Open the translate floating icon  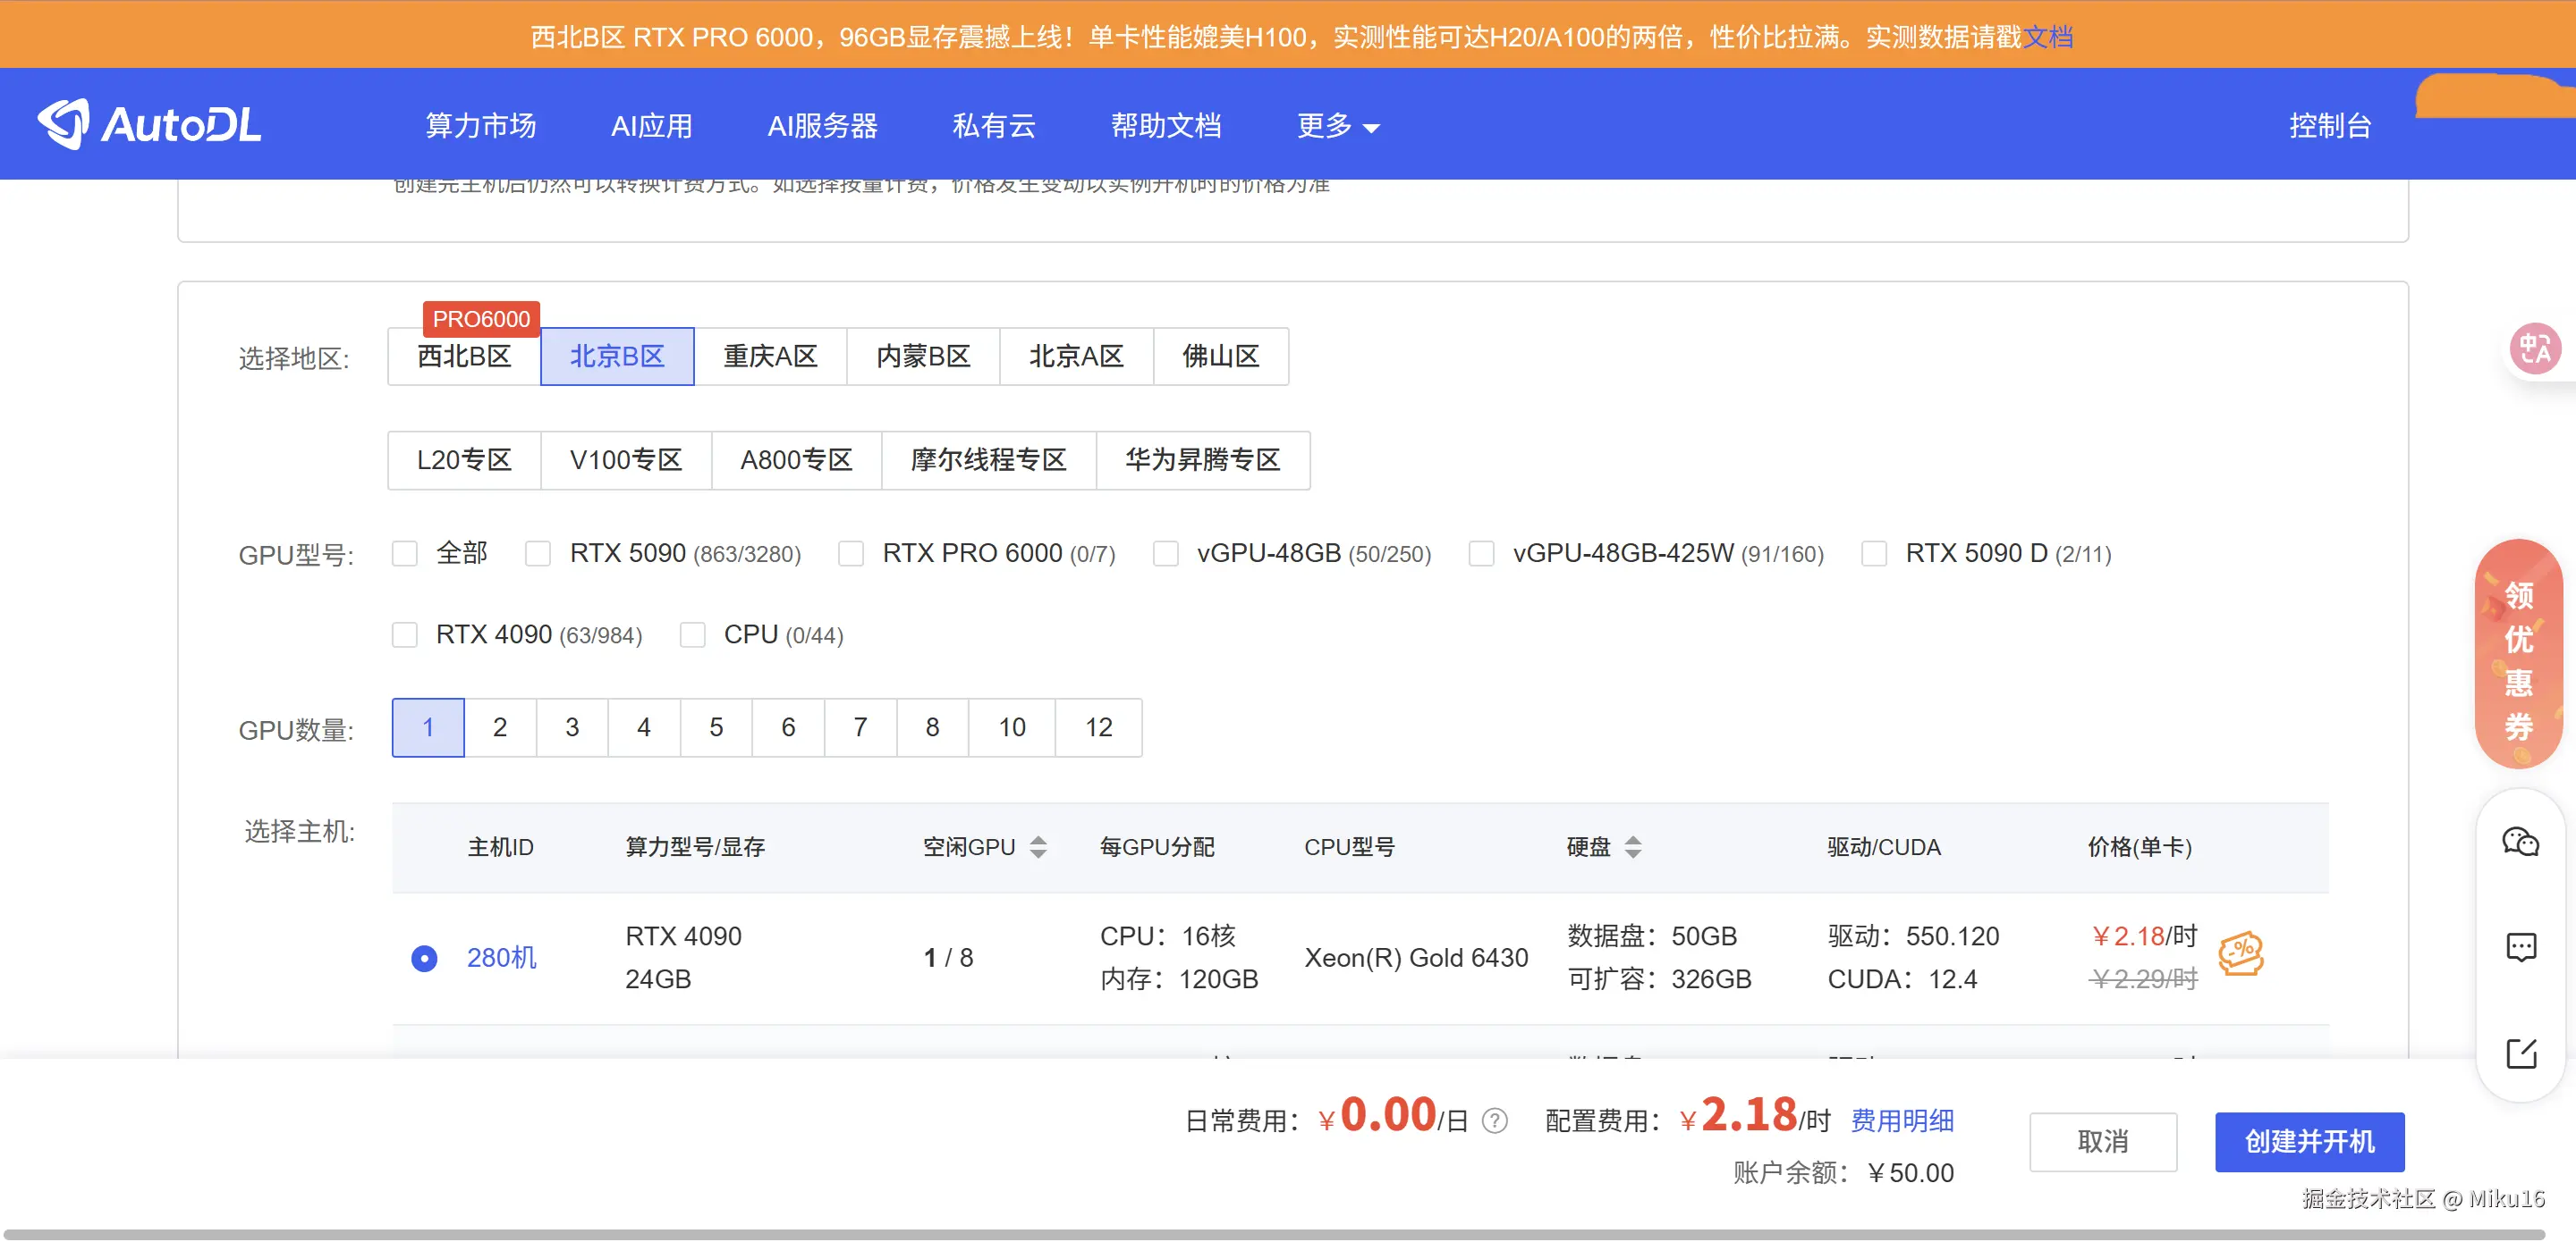(2535, 348)
